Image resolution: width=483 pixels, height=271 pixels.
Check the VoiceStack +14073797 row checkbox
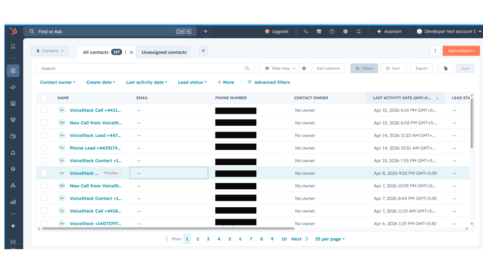click(44, 223)
